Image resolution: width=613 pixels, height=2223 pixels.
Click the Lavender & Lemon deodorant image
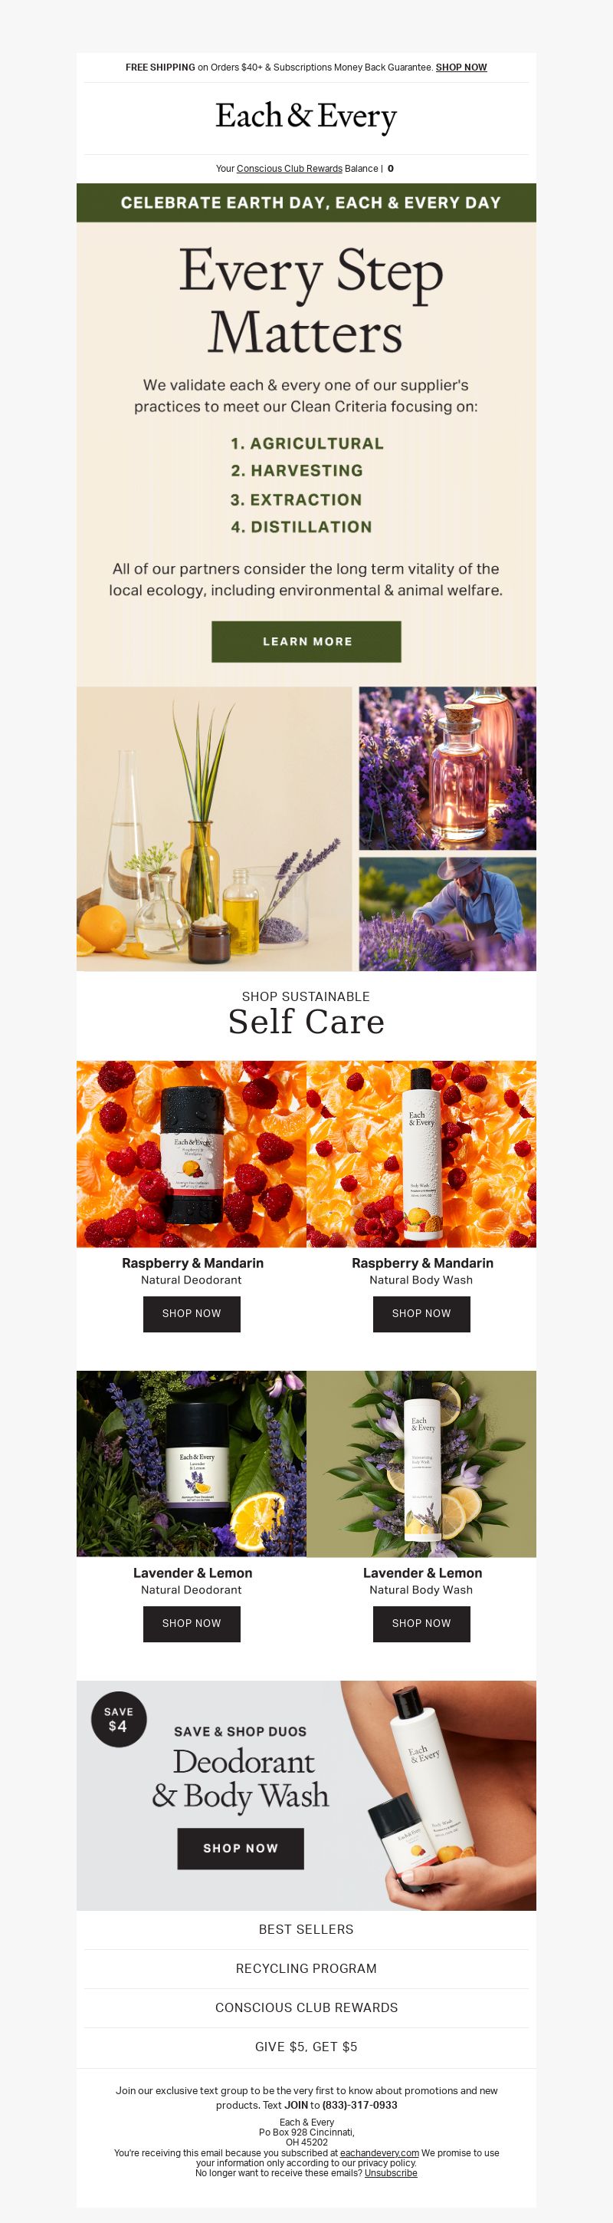point(192,1464)
